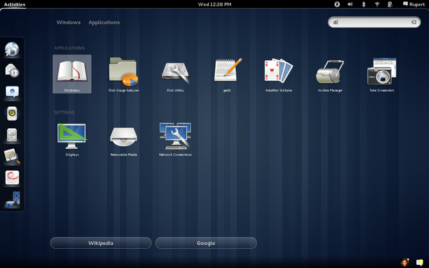
Task: Open Disk Utility app
Action: (175, 72)
